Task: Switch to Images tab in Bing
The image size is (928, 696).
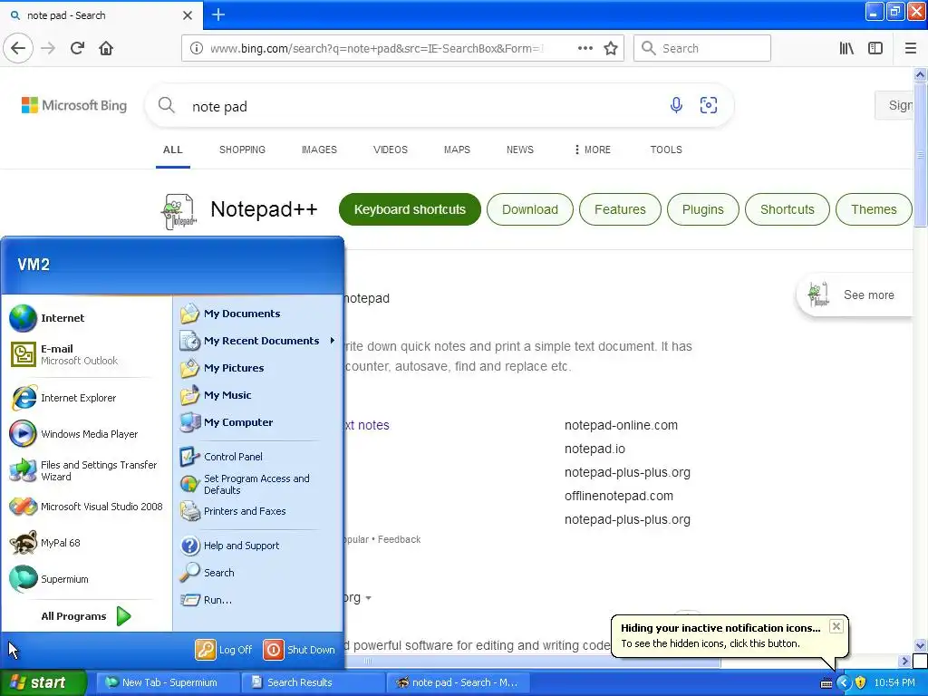Action: point(319,150)
